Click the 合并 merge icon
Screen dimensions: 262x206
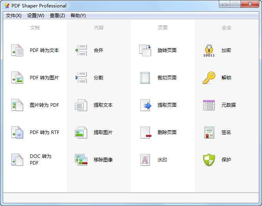click(x=81, y=50)
